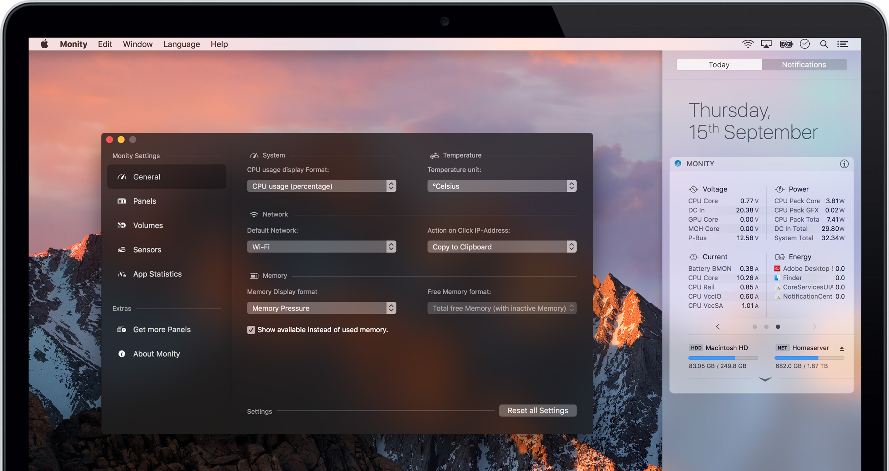Open the Apple menu
Screen dimensions: 889x471
(x=45, y=44)
